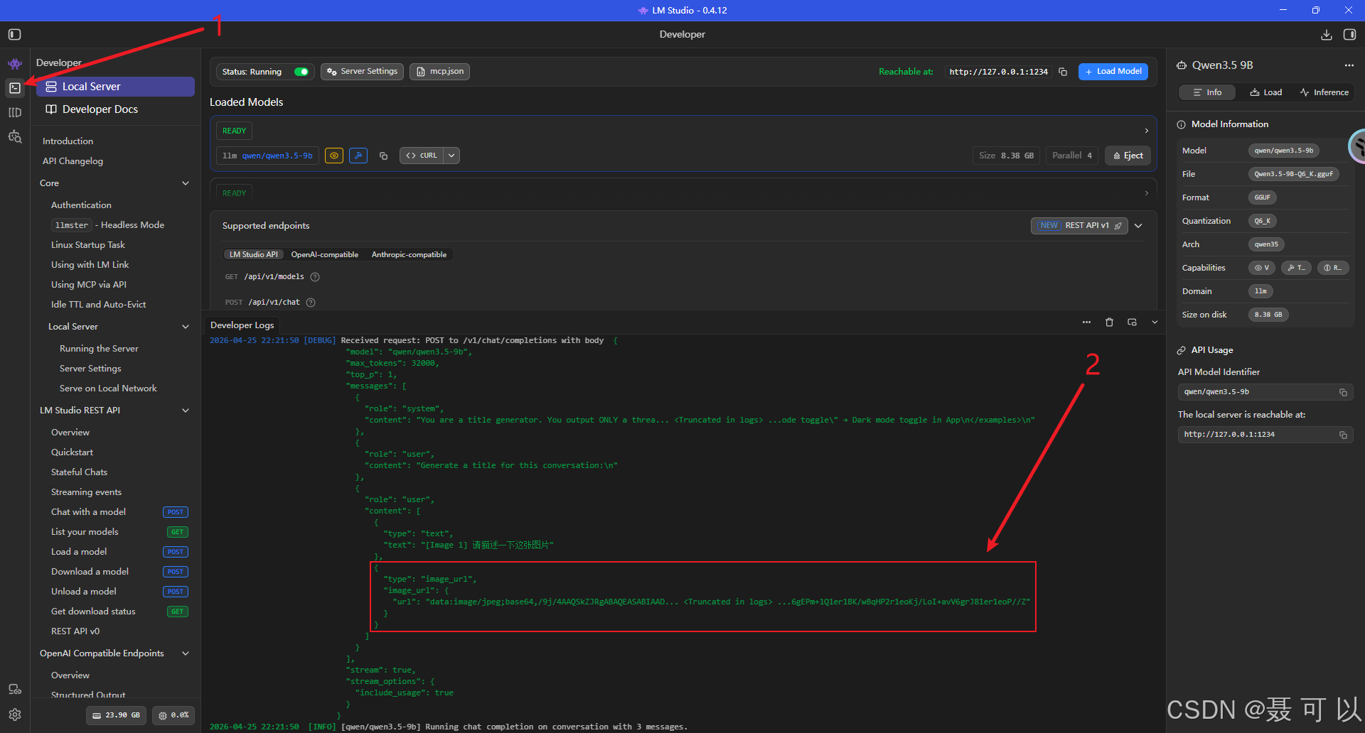Click the http://127.0.0.1:1234 address box in top bar
The height and width of the screenshot is (733, 1365).
(x=998, y=72)
